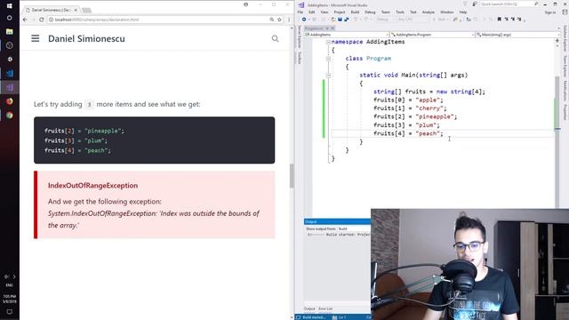Open the Analyze menu in Visual Studio

428,12
